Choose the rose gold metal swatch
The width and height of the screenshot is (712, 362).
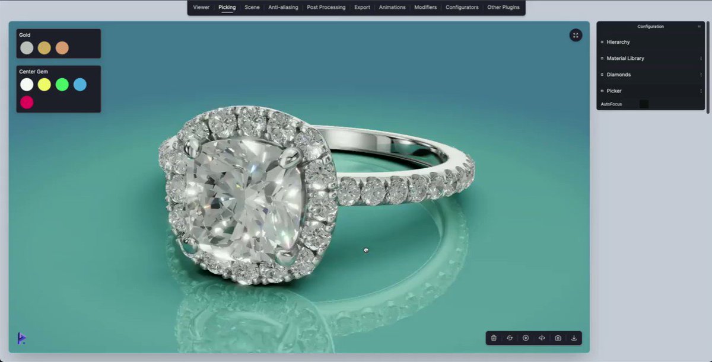pyautogui.click(x=62, y=48)
